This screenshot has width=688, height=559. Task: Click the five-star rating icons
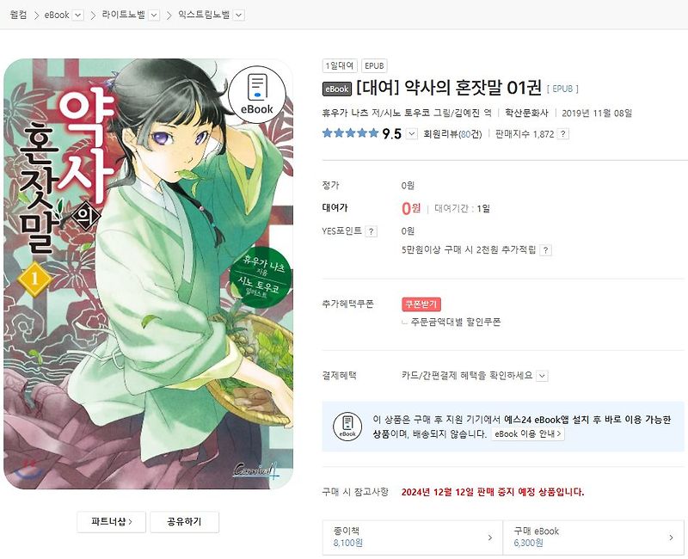point(350,133)
